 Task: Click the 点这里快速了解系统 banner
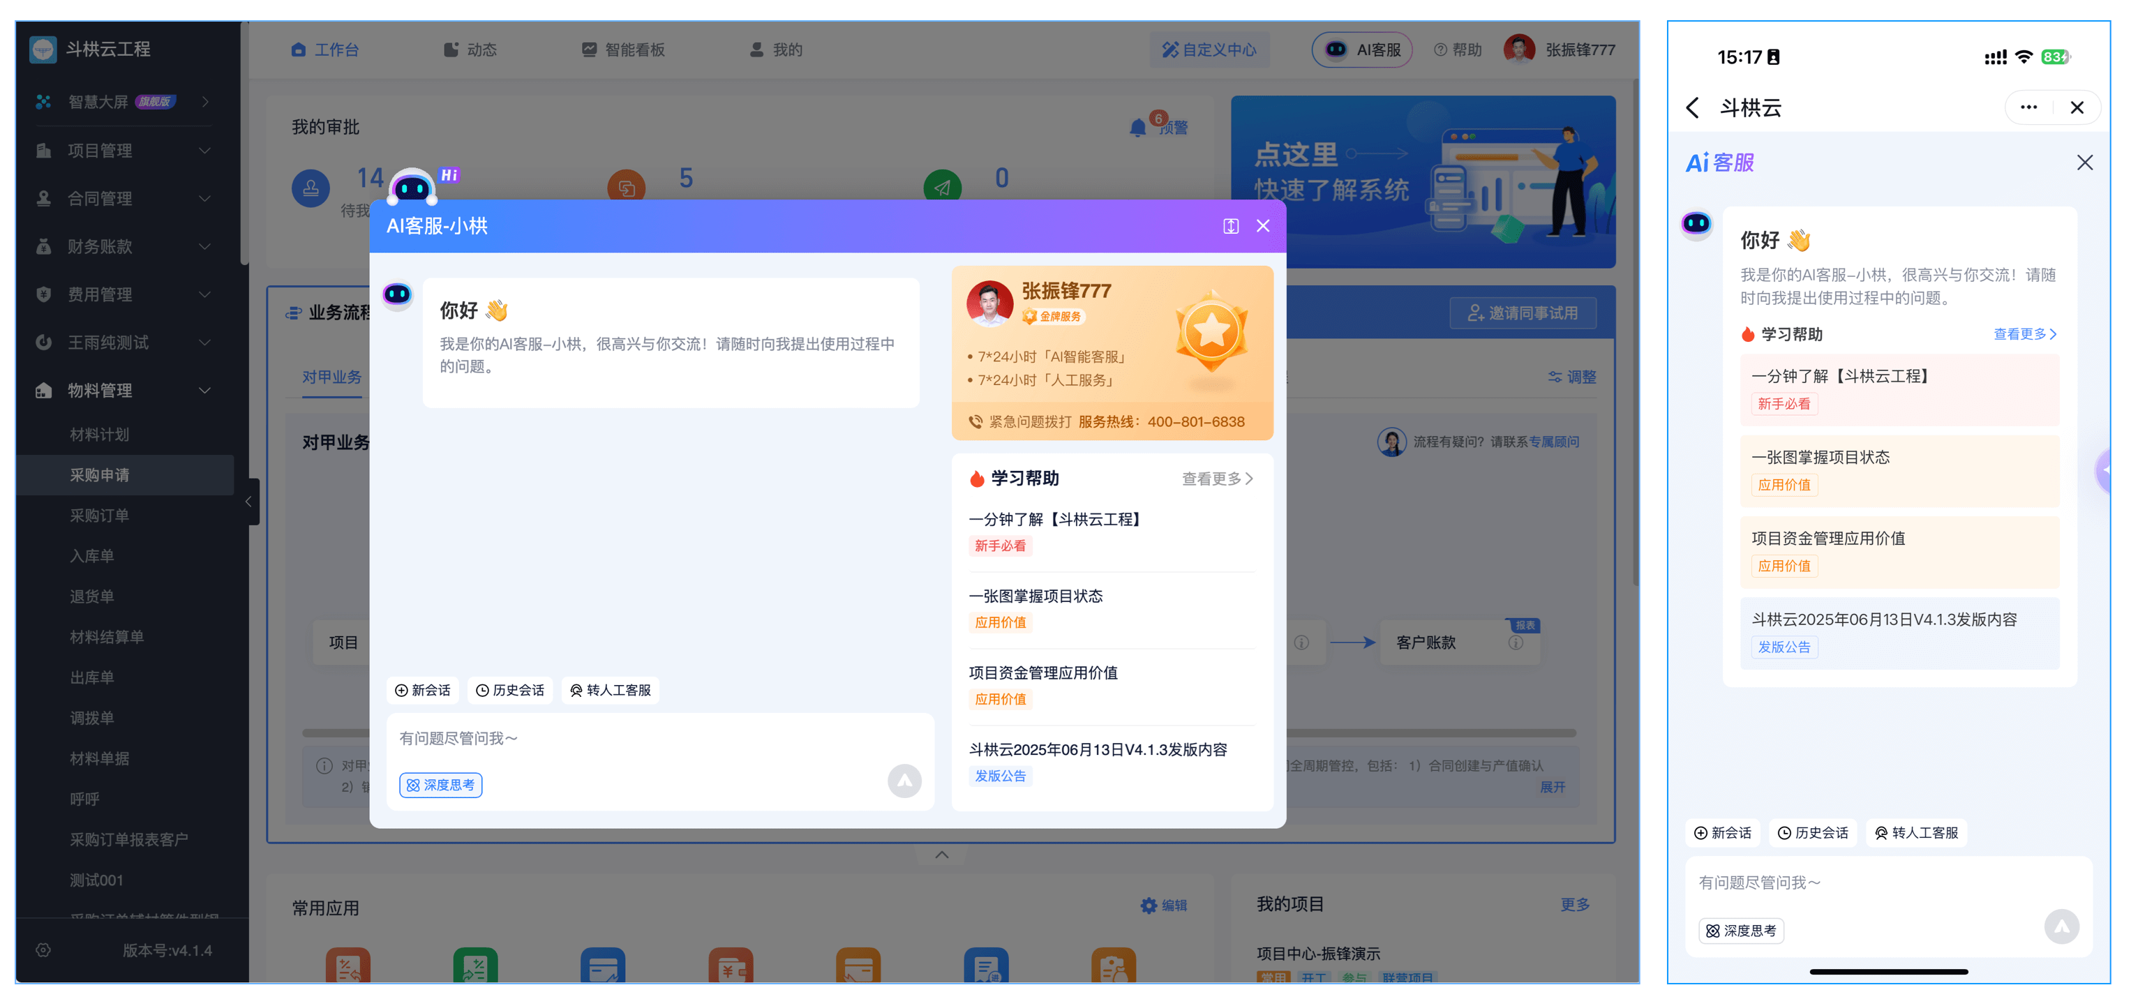pyautogui.click(x=1423, y=183)
